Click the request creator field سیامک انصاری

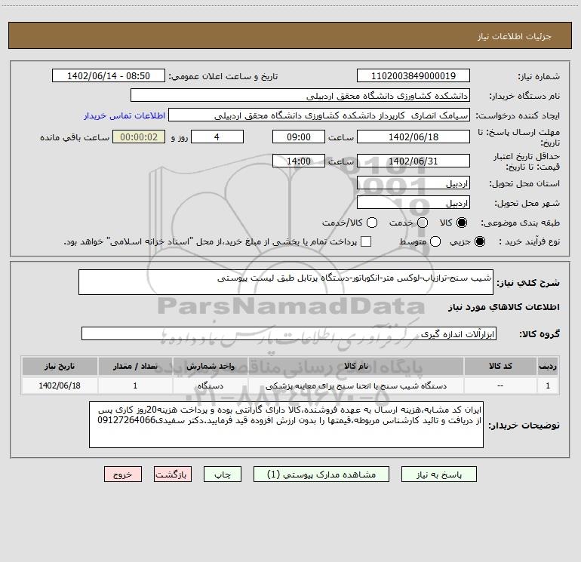pos(319,115)
